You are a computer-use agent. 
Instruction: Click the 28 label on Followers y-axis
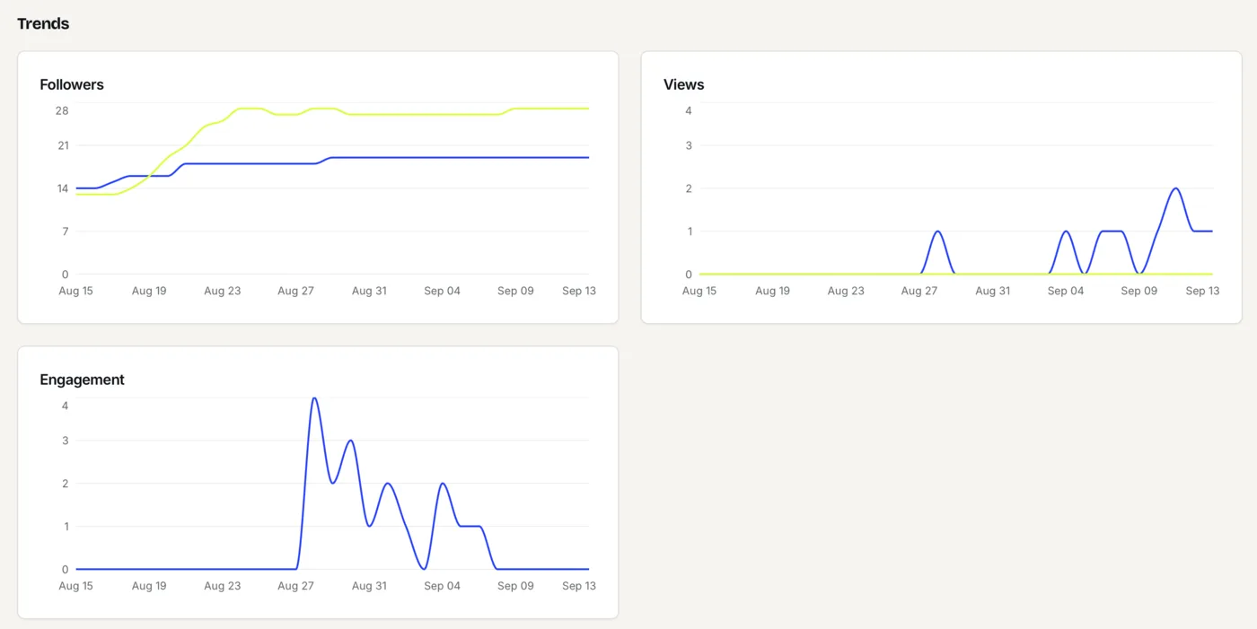(62, 110)
